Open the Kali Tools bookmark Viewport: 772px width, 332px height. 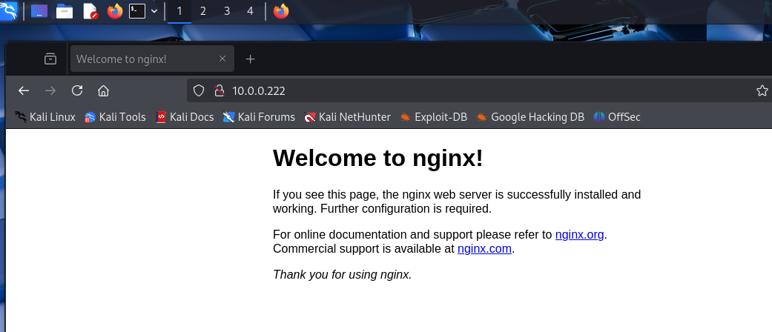[x=115, y=117]
